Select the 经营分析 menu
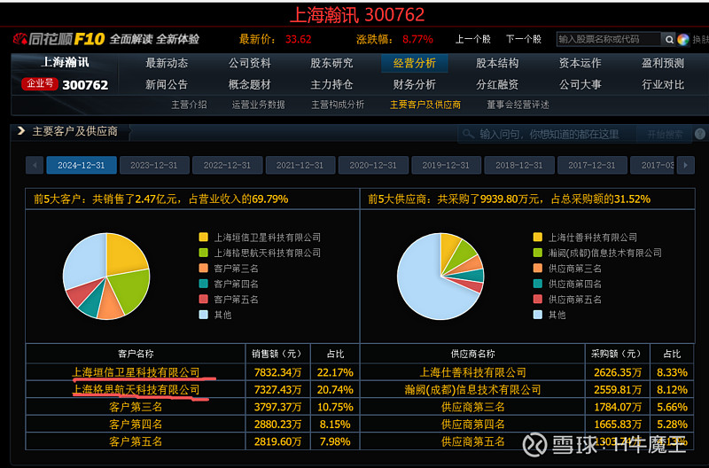 [x=415, y=63]
